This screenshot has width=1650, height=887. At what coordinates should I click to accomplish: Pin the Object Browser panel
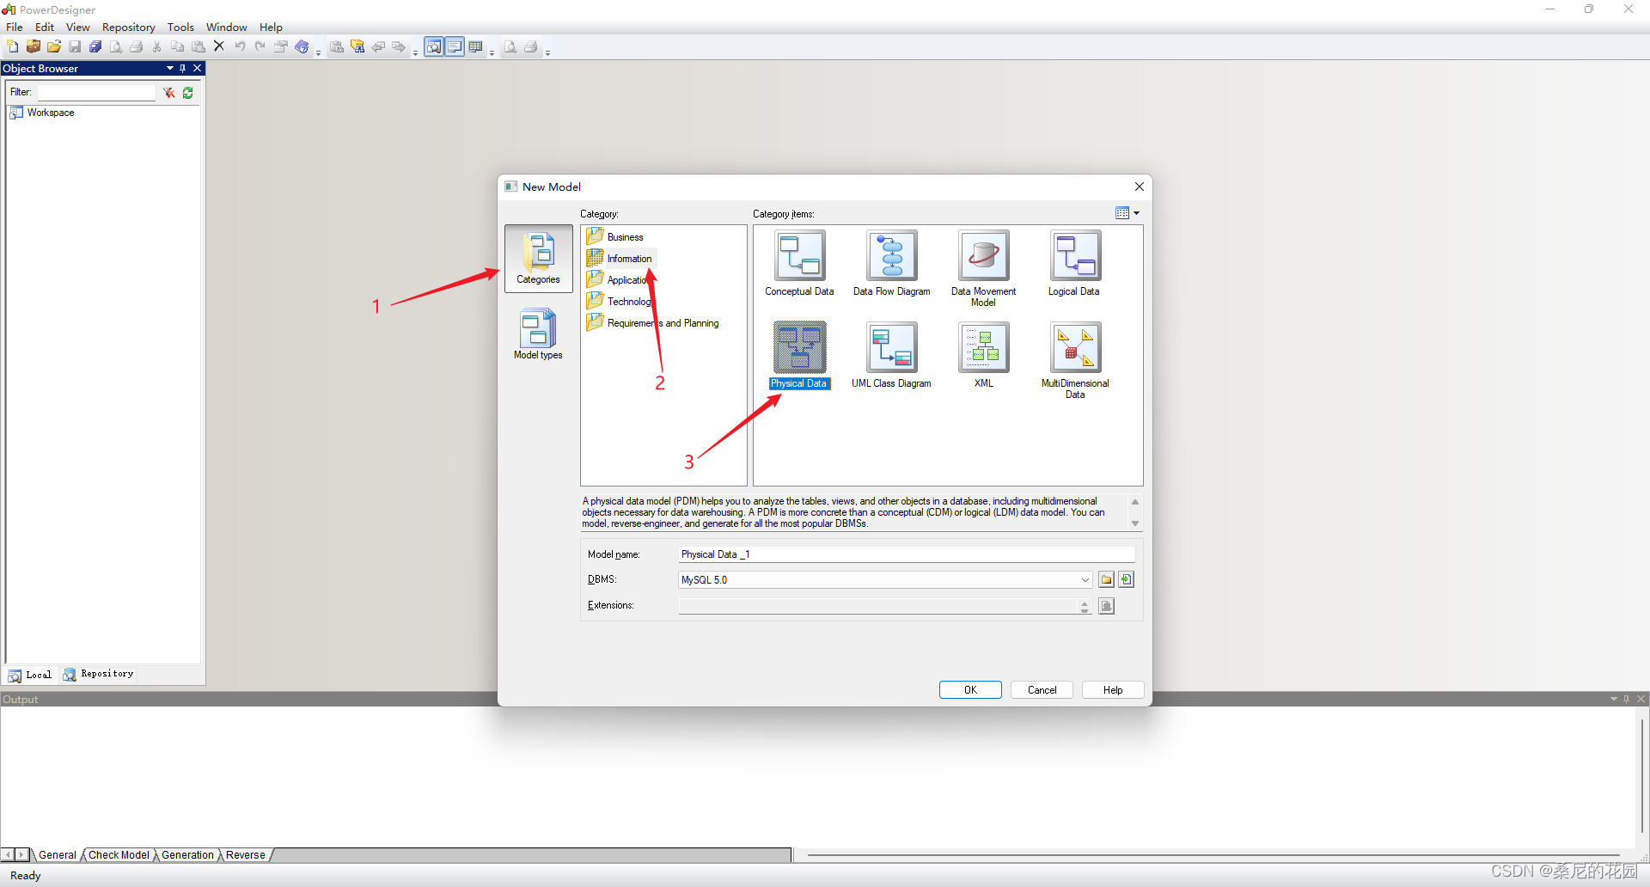[x=183, y=68]
